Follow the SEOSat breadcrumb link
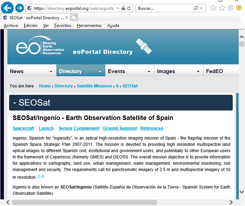Viewport: 245px width, 206px height. coord(130,86)
